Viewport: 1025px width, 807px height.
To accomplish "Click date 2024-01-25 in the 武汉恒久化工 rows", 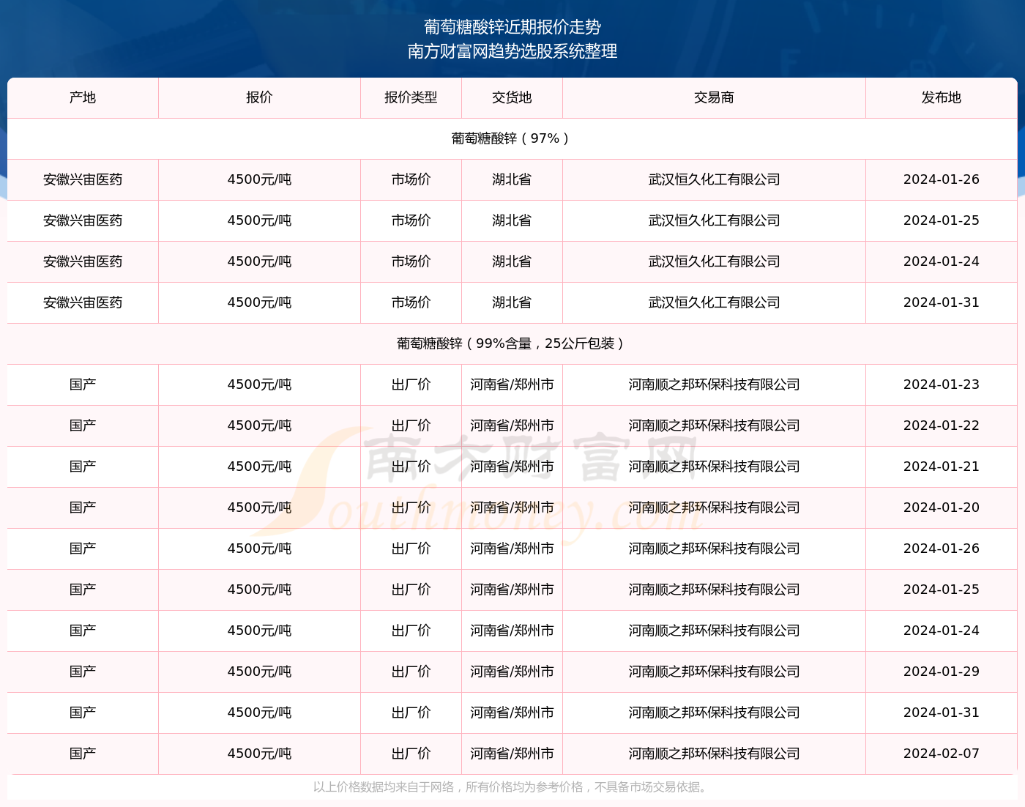I will pos(941,220).
